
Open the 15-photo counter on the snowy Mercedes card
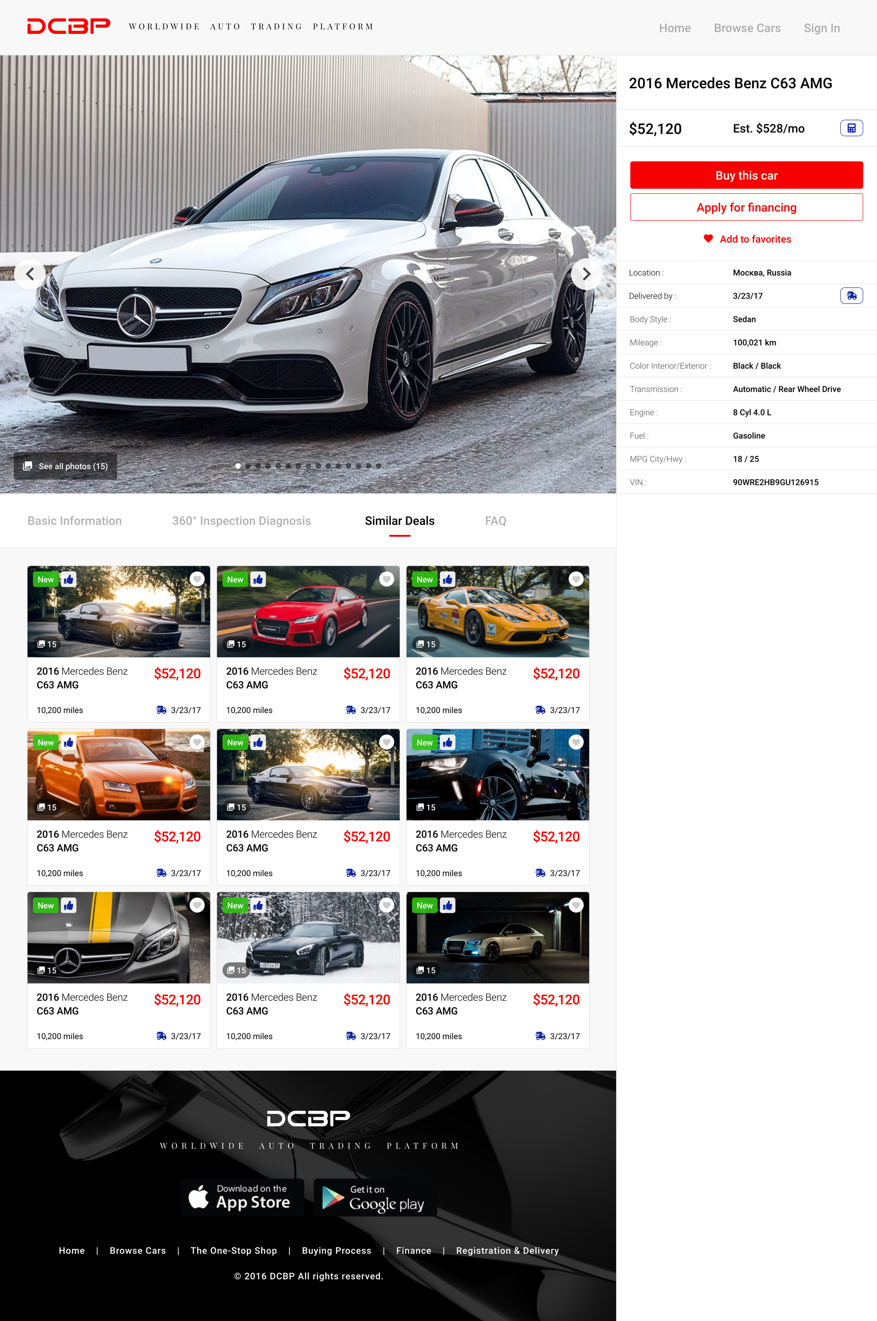236,970
